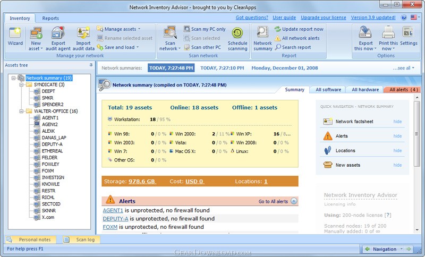The image size is (425, 257).
Task: Open Settings in the Options group
Action: 409,35
